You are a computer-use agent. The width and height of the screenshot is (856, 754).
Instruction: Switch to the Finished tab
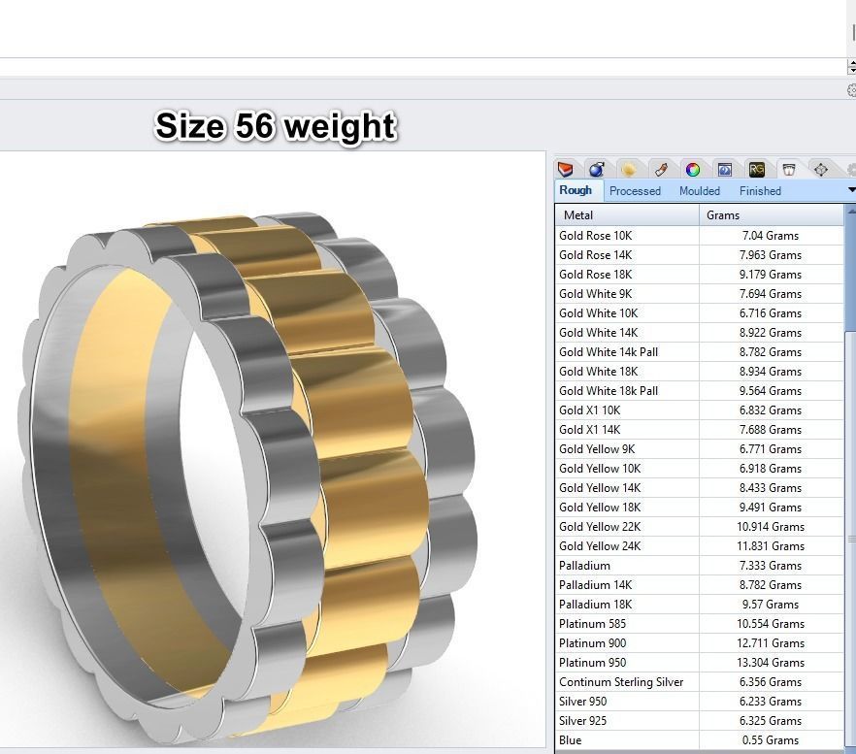click(x=760, y=191)
